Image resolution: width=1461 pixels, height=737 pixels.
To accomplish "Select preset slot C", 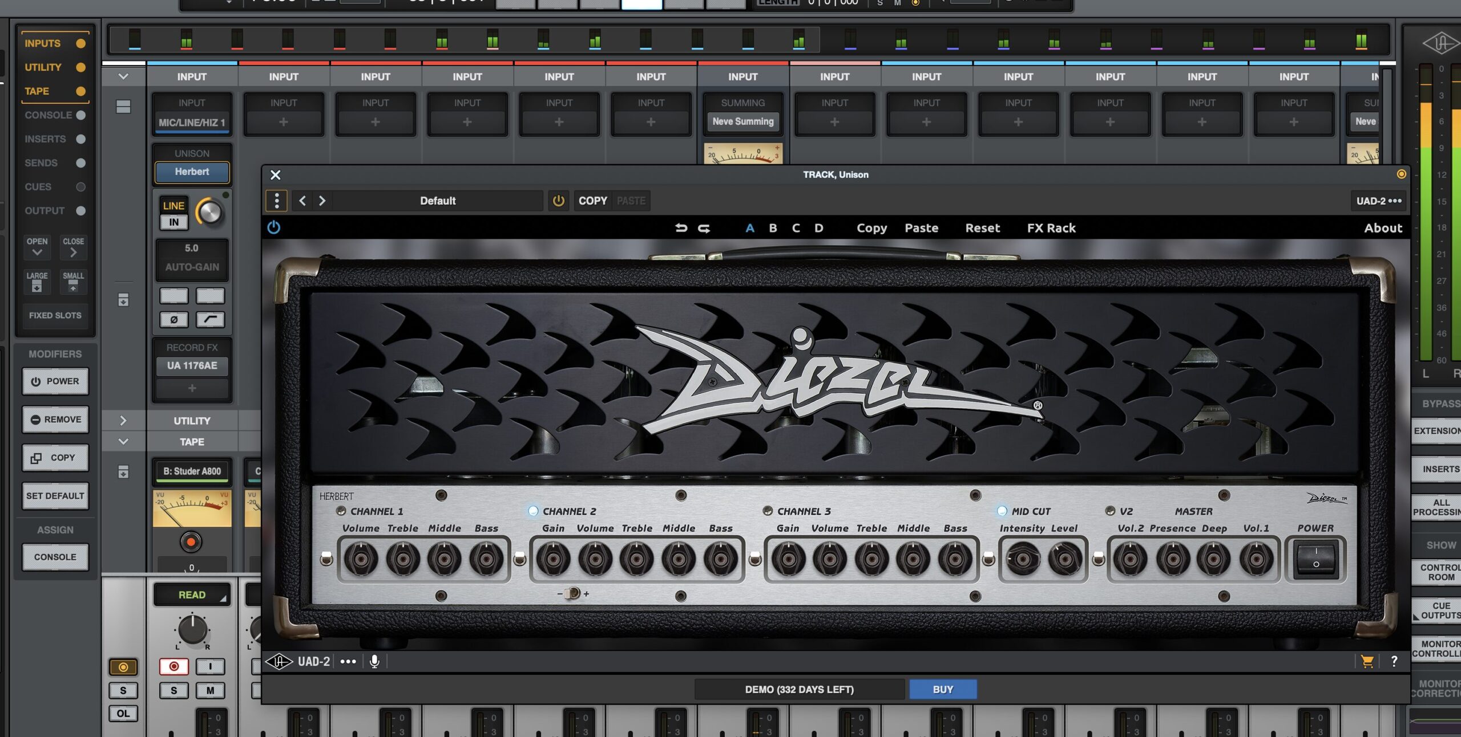I will click(796, 228).
